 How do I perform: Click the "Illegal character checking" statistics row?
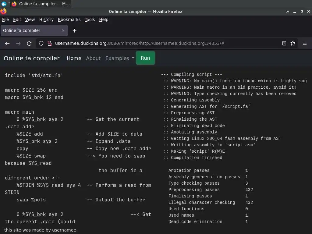click(211, 202)
